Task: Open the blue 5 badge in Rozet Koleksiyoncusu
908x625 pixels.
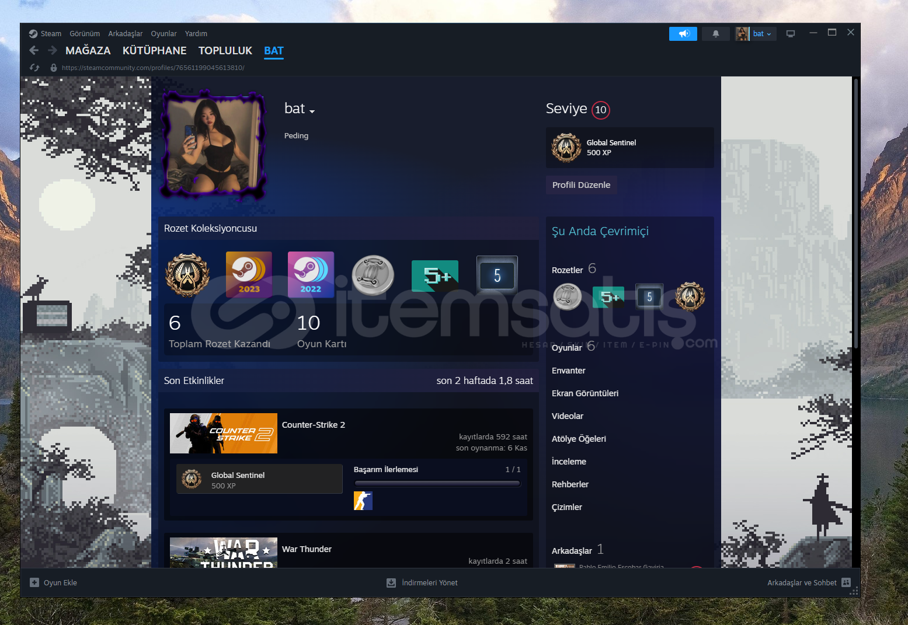Action: pyautogui.click(x=497, y=275)
